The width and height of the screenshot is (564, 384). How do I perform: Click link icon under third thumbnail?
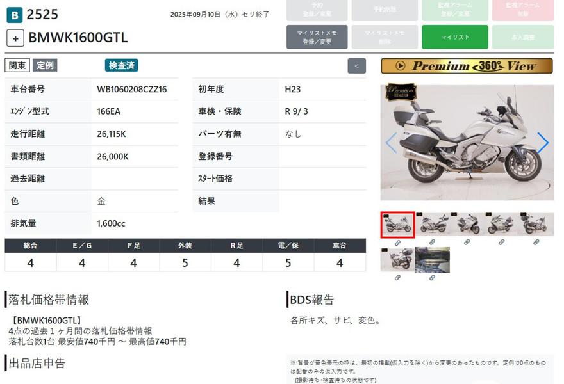click(467, 243)
